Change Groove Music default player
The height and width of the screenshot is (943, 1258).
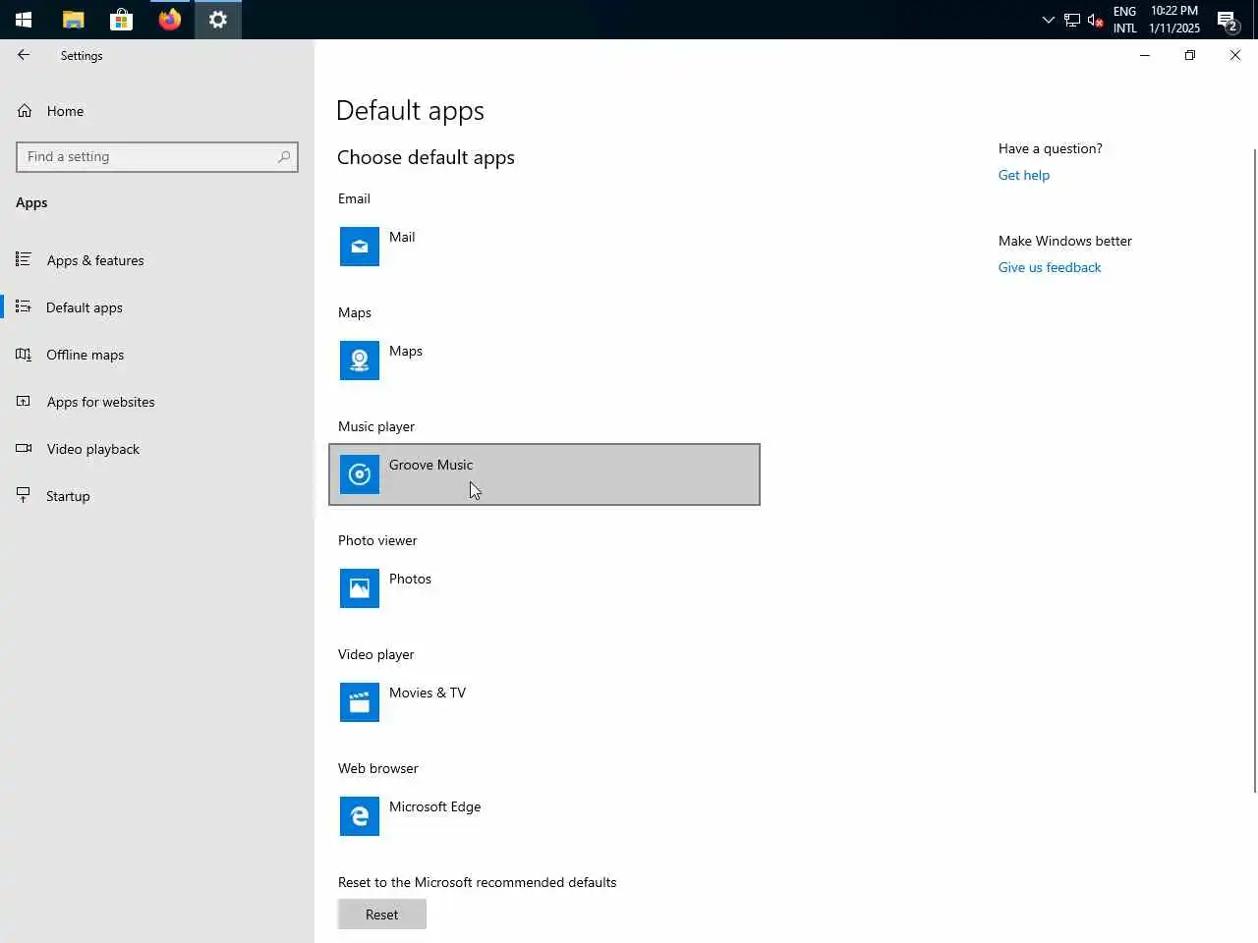point(544,474)
